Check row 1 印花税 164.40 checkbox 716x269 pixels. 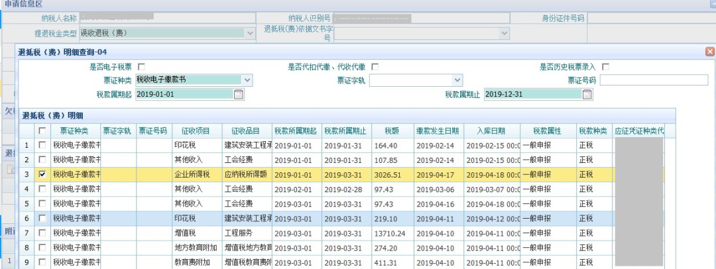tap(42, 145)
